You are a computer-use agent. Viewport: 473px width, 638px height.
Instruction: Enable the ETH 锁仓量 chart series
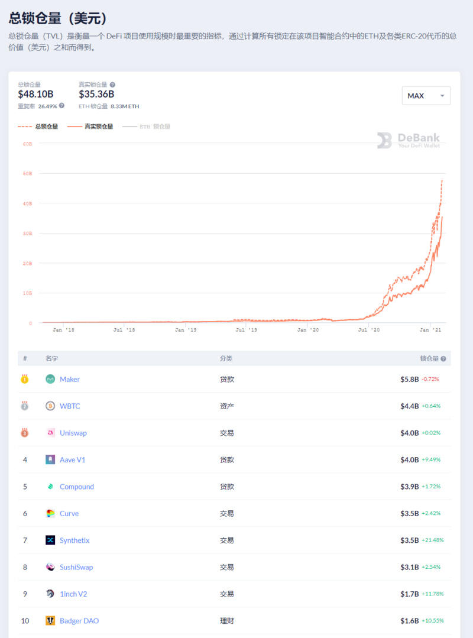[146, 127]
